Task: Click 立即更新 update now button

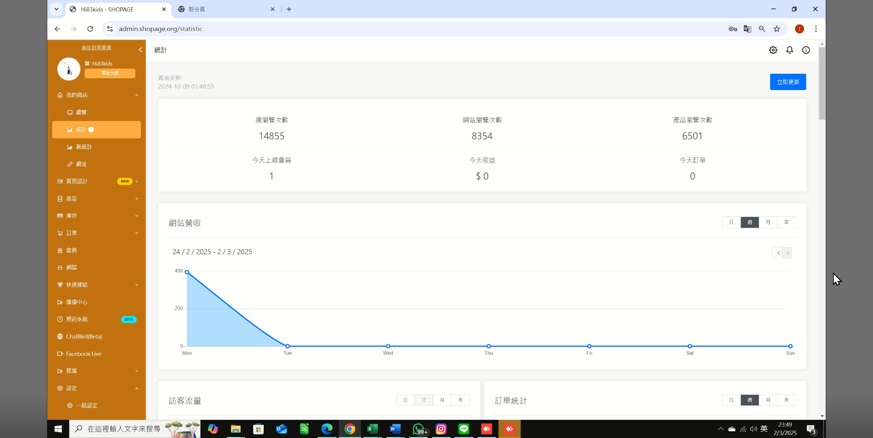Action: tap(788, 82)
